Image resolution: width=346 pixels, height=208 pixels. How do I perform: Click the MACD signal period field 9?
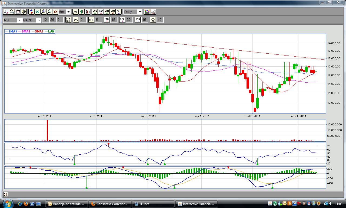60,20
